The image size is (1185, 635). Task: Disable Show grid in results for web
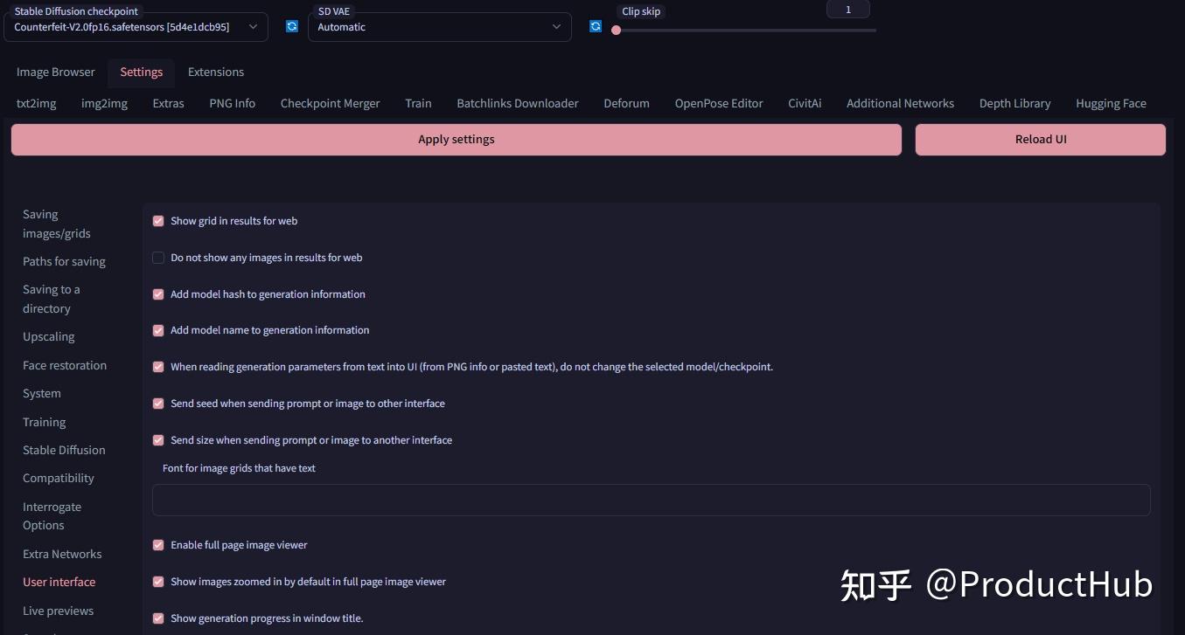pyautogui.click(x=158, y=221)
